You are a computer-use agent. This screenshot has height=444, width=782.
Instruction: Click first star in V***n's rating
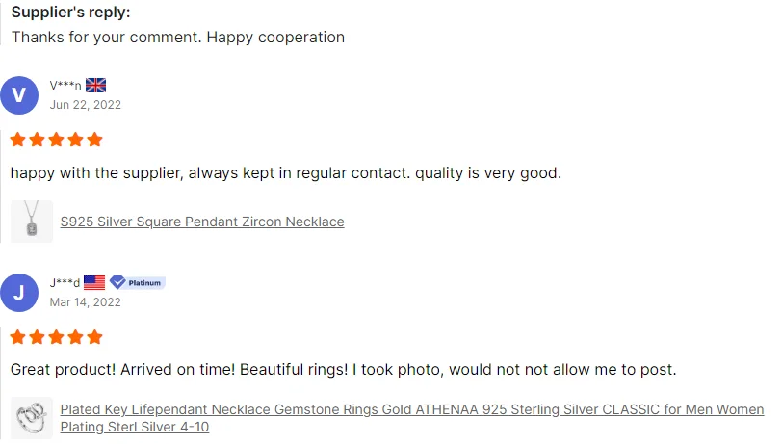coord(17,140)
